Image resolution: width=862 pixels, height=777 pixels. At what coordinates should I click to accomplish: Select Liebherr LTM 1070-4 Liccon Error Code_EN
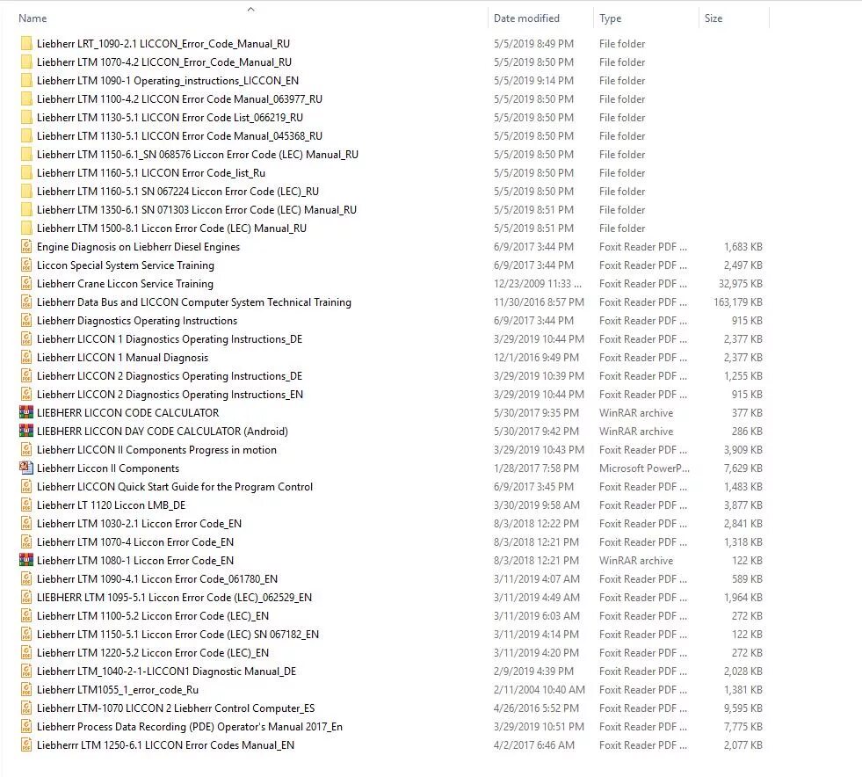[135, 541]
